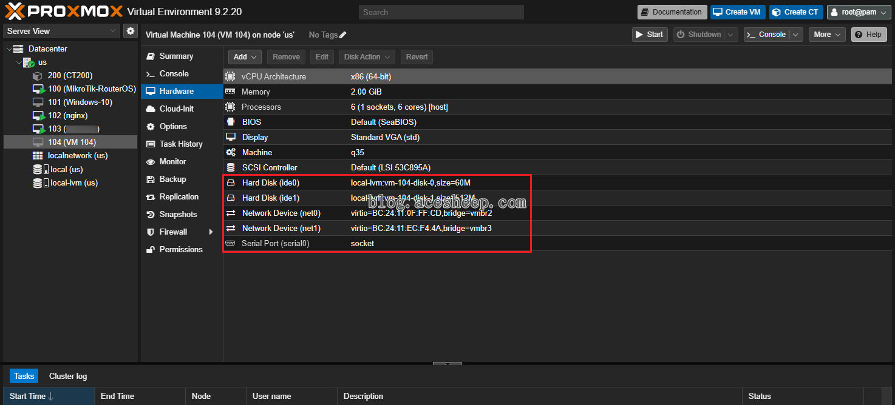The height and width of the screenshot is (405, 895).
Task: Click the Create CT button
Action: (x=796, y=12)
